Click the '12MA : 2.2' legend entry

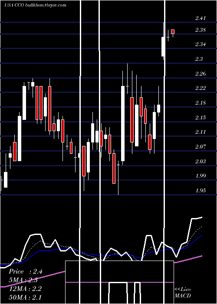click(25, 289)
